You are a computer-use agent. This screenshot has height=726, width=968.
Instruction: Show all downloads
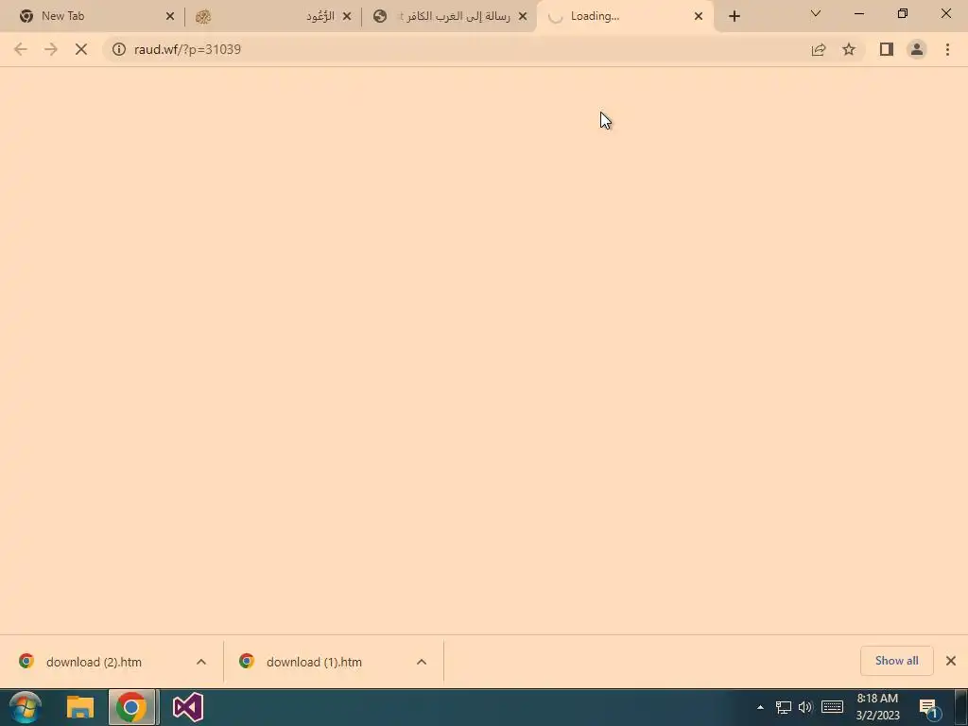tap(896, 661)
